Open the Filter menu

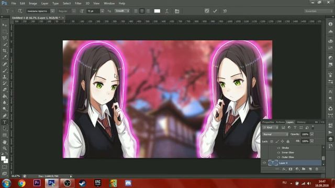click(78, 4)
